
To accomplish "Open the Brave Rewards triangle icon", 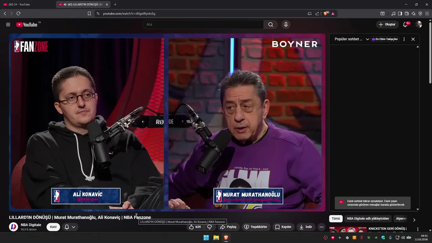I will pyautogui.click(x=333, y=13).
